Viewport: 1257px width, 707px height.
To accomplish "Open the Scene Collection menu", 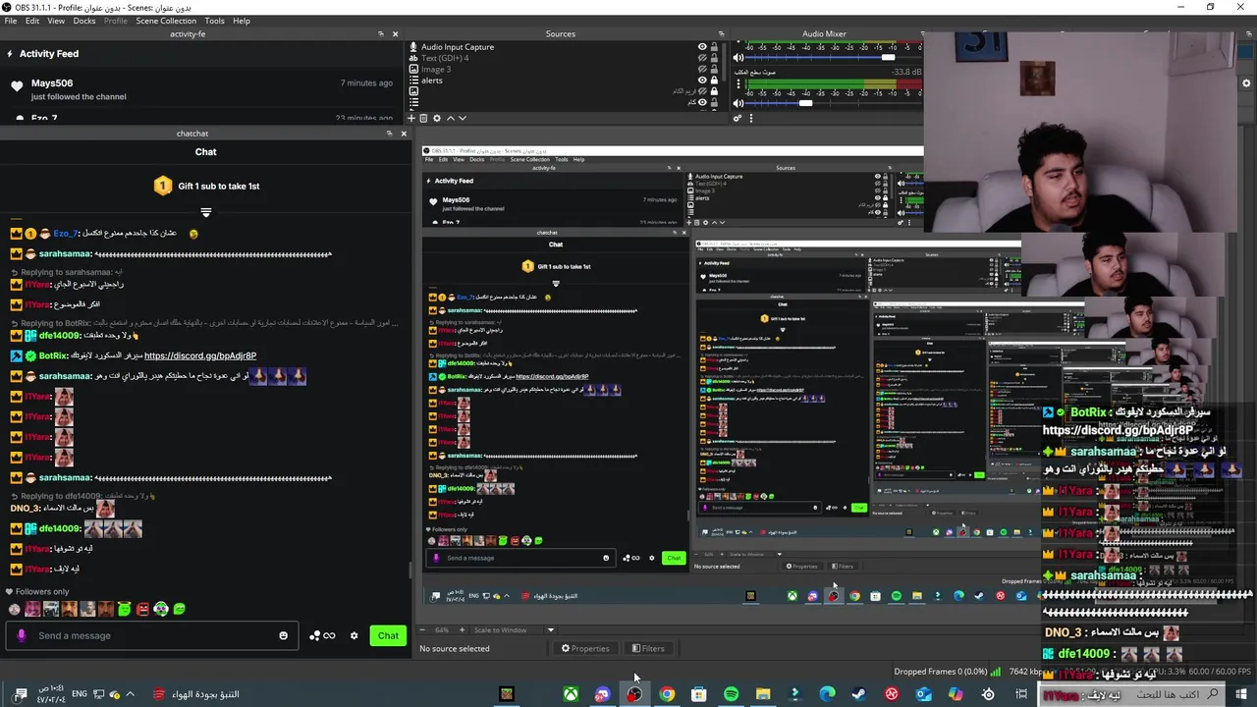I will point(166,21).
